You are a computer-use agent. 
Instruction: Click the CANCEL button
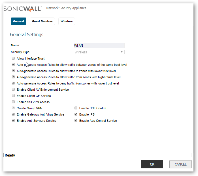pos(180,164)
